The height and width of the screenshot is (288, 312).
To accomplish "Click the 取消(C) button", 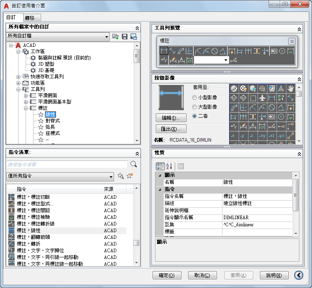I will (202, 275).
